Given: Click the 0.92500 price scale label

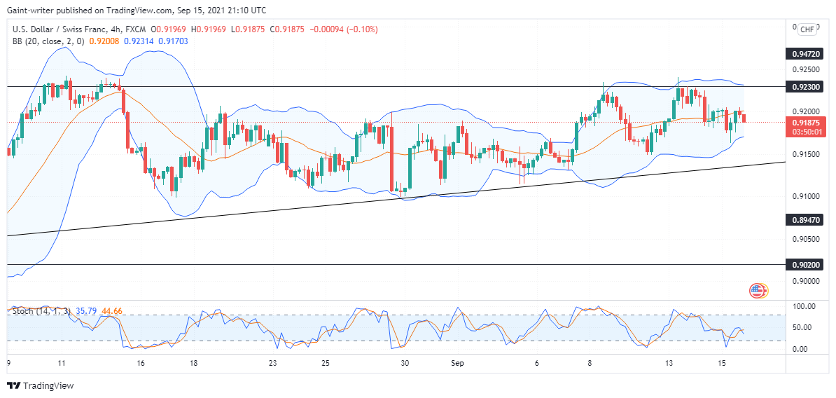Looking at the screenshot, I should [805, 69].
